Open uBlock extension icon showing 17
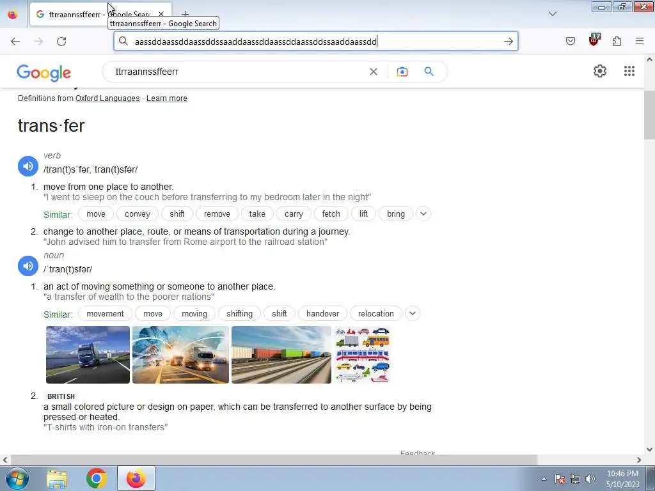Viewport: 655px width, 491px height. 594,40
